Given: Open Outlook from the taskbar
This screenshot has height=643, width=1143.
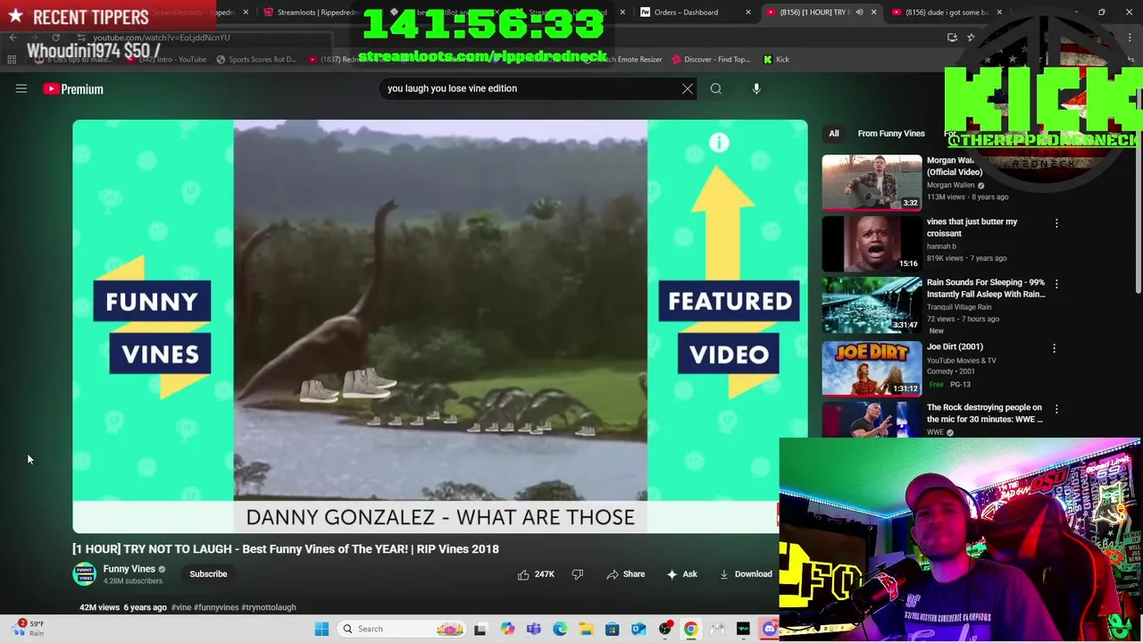Looking at the screenshot, I should click(638, 629).
